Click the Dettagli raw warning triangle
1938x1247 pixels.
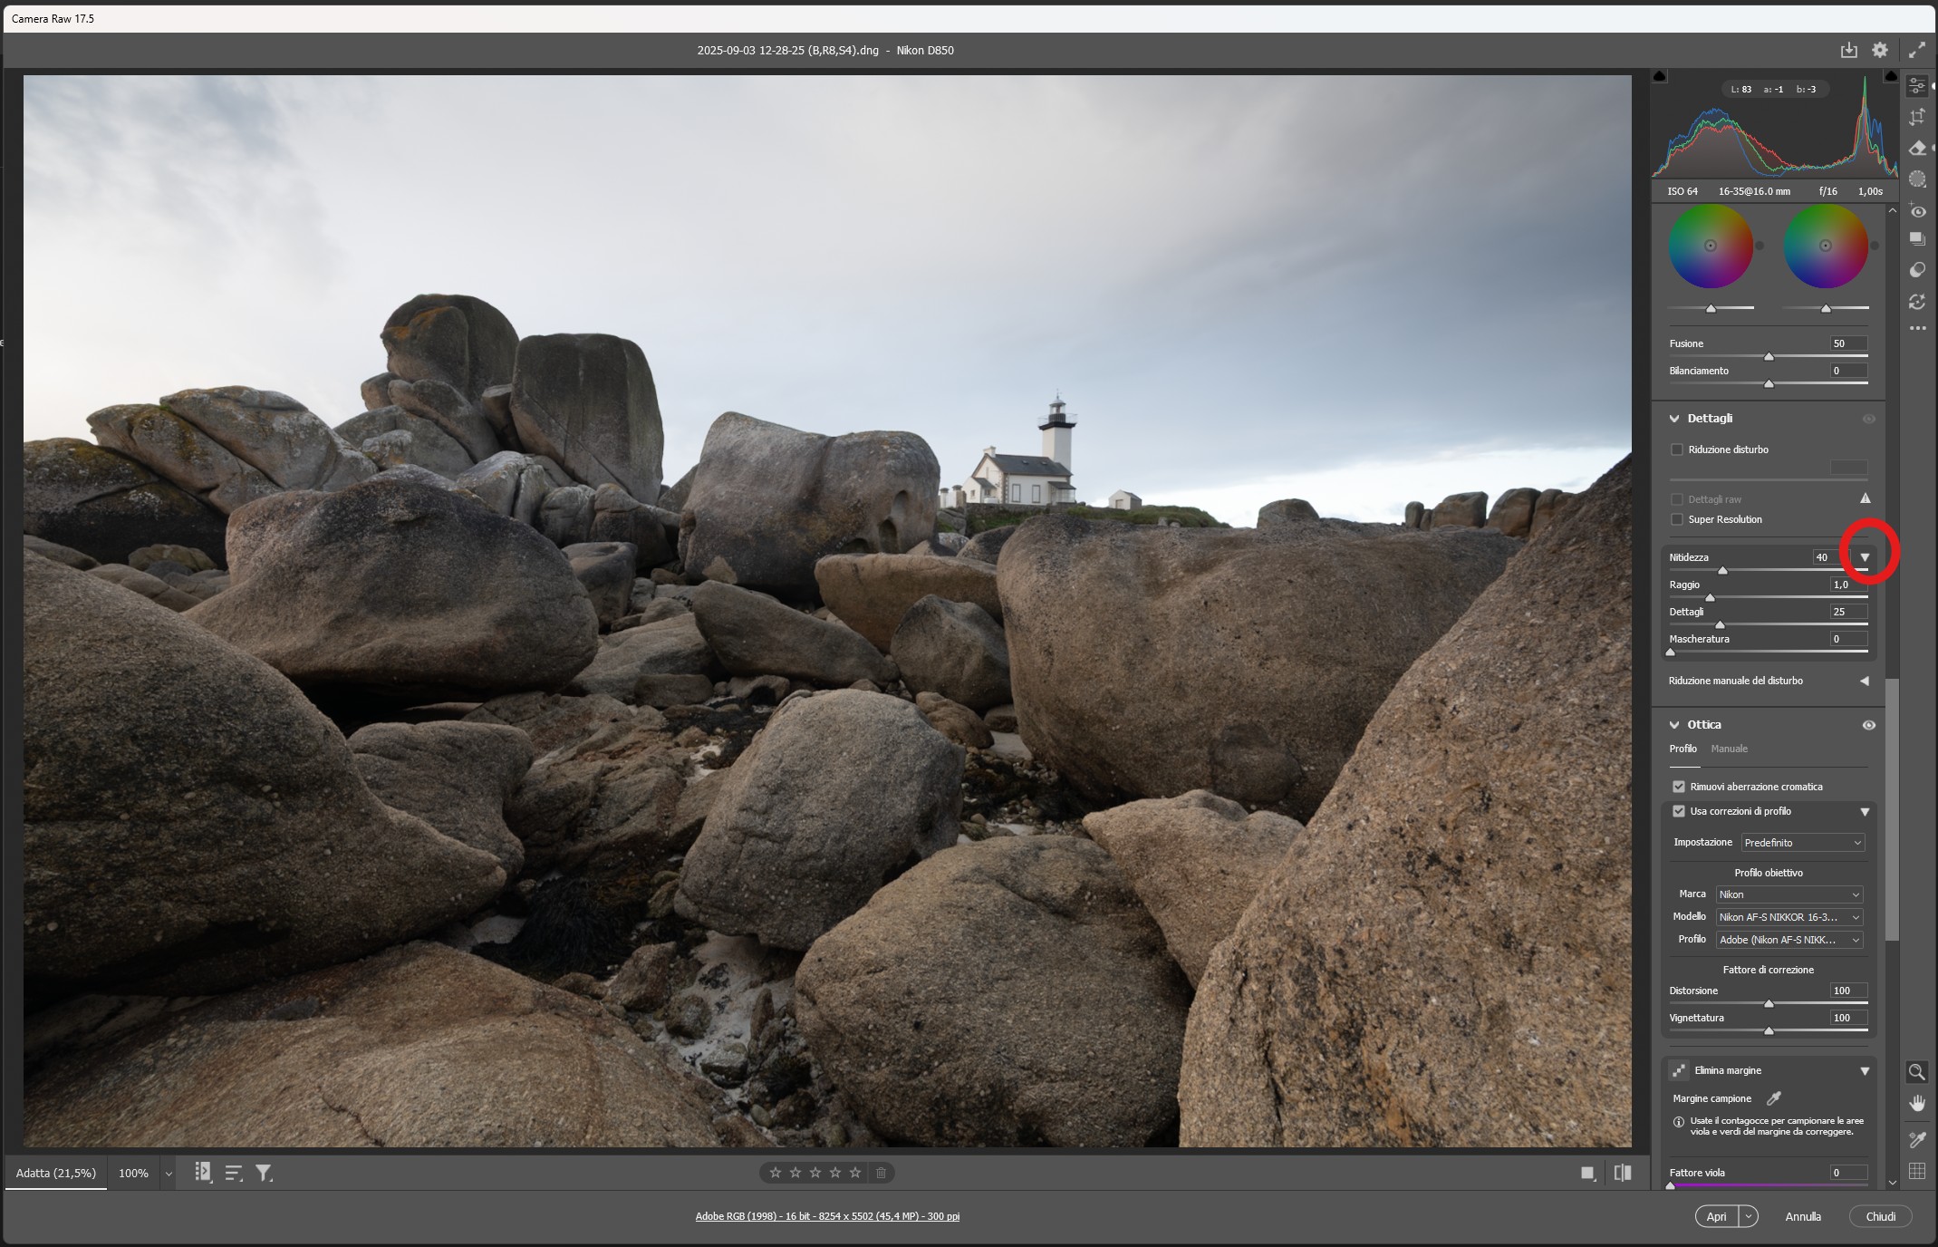click(1865, 498)
